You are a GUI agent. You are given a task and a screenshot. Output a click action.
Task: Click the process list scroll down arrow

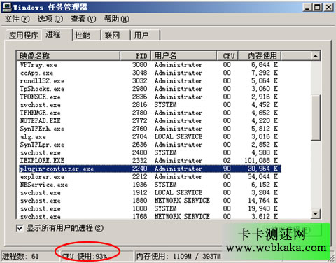click(x=315, y=213)
